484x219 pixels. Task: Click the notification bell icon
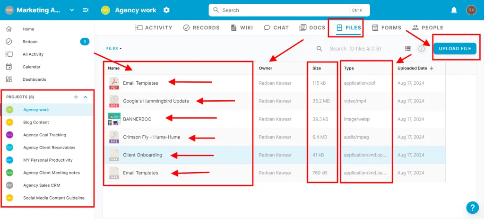pos(454,10)
